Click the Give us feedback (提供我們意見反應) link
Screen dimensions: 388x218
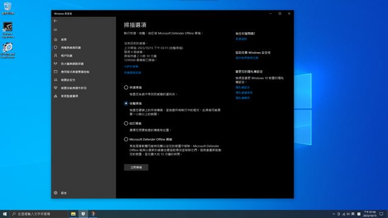tap(247, 58)
